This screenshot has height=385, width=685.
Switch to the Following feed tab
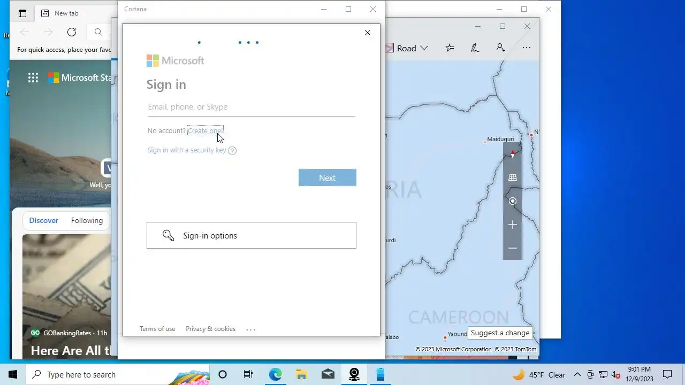coord(87,220)
